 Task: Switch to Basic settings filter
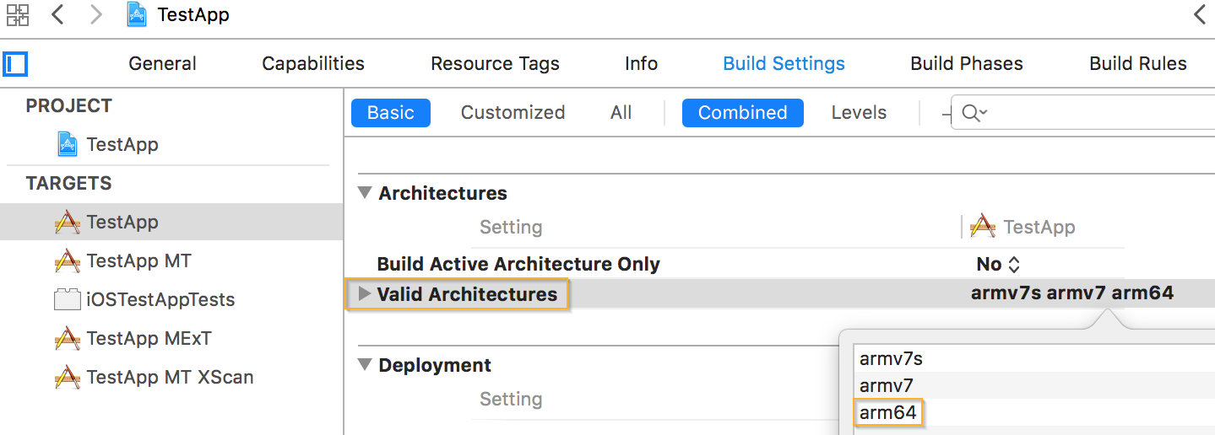click(x=390, y=113)
